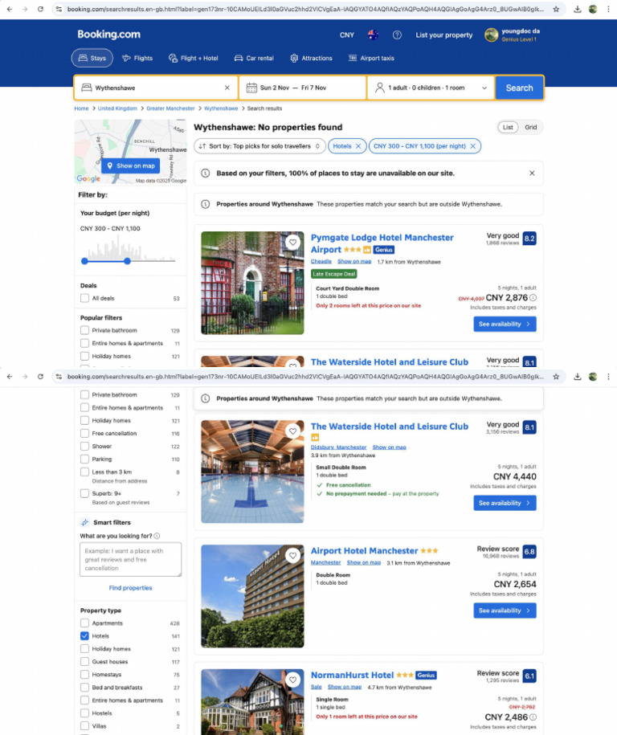Click the Genius badge on Pymgate Lodge
The height and width of the screenshot is (735, 617).
[383, 250]
